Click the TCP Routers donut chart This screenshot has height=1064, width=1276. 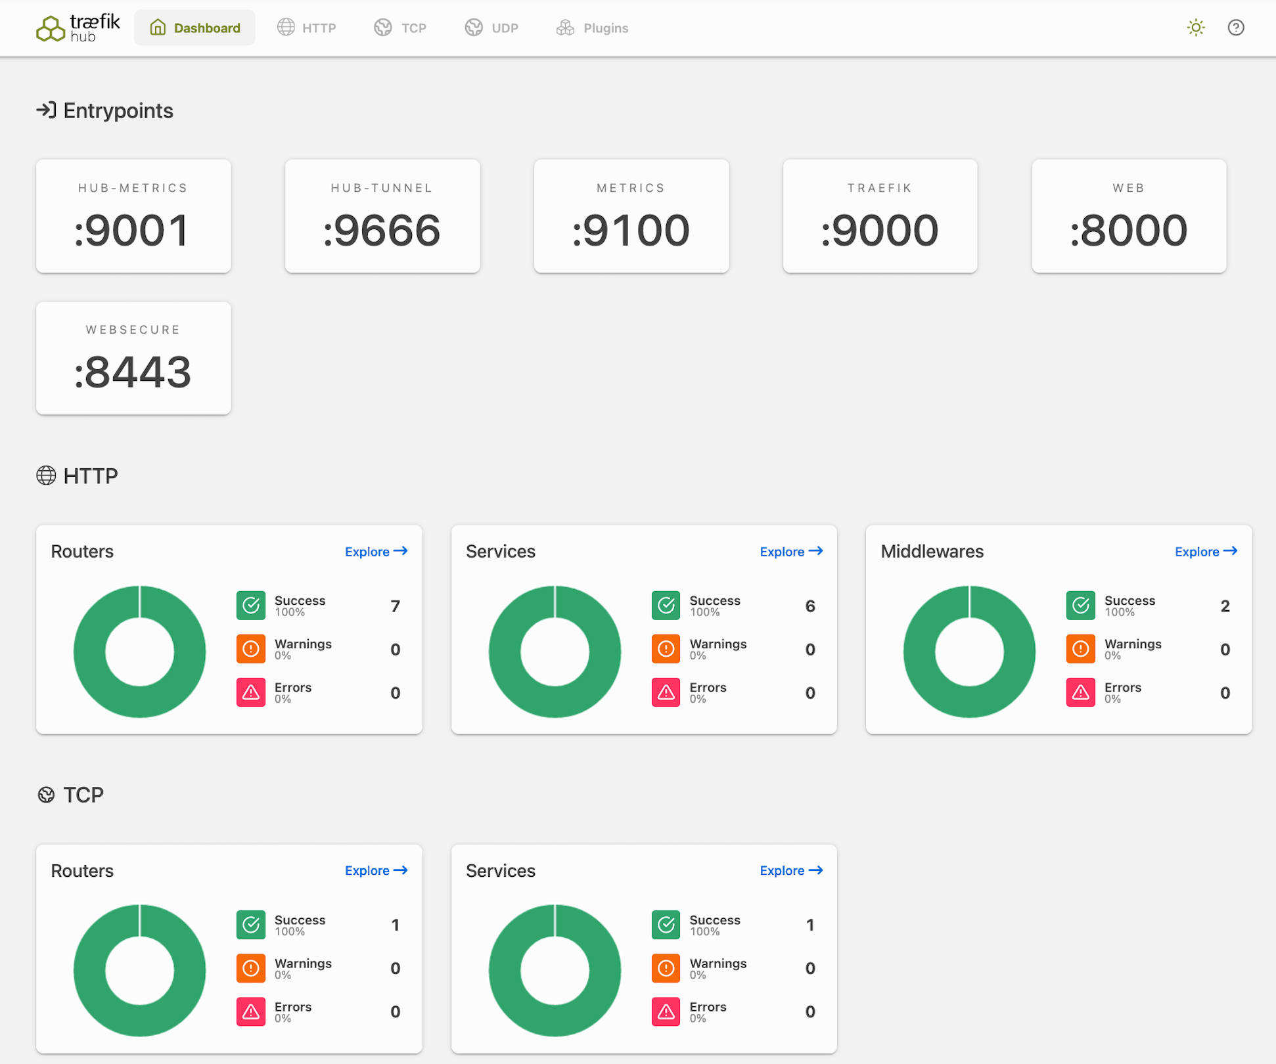tap(139, 970)
